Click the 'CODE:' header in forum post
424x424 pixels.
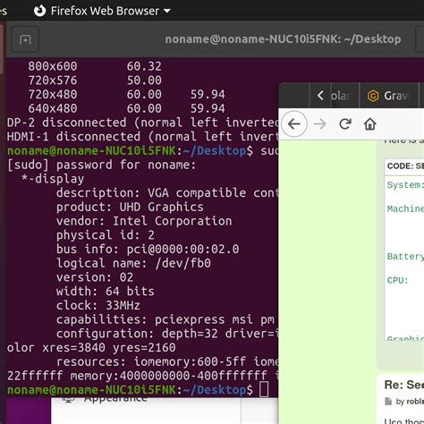(400, 165)
